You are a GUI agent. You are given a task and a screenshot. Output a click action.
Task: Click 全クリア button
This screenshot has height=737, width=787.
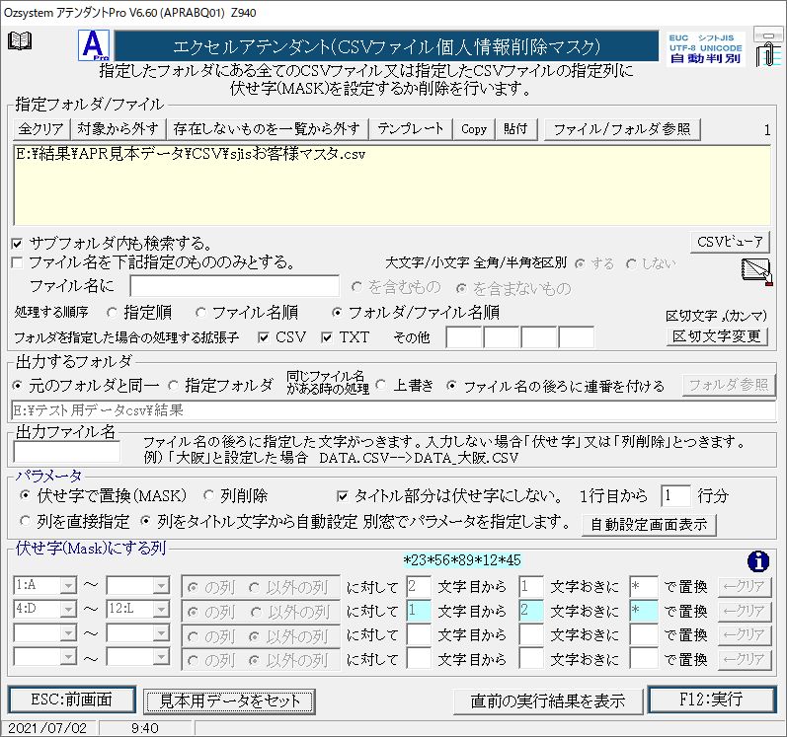click(41, 129)
